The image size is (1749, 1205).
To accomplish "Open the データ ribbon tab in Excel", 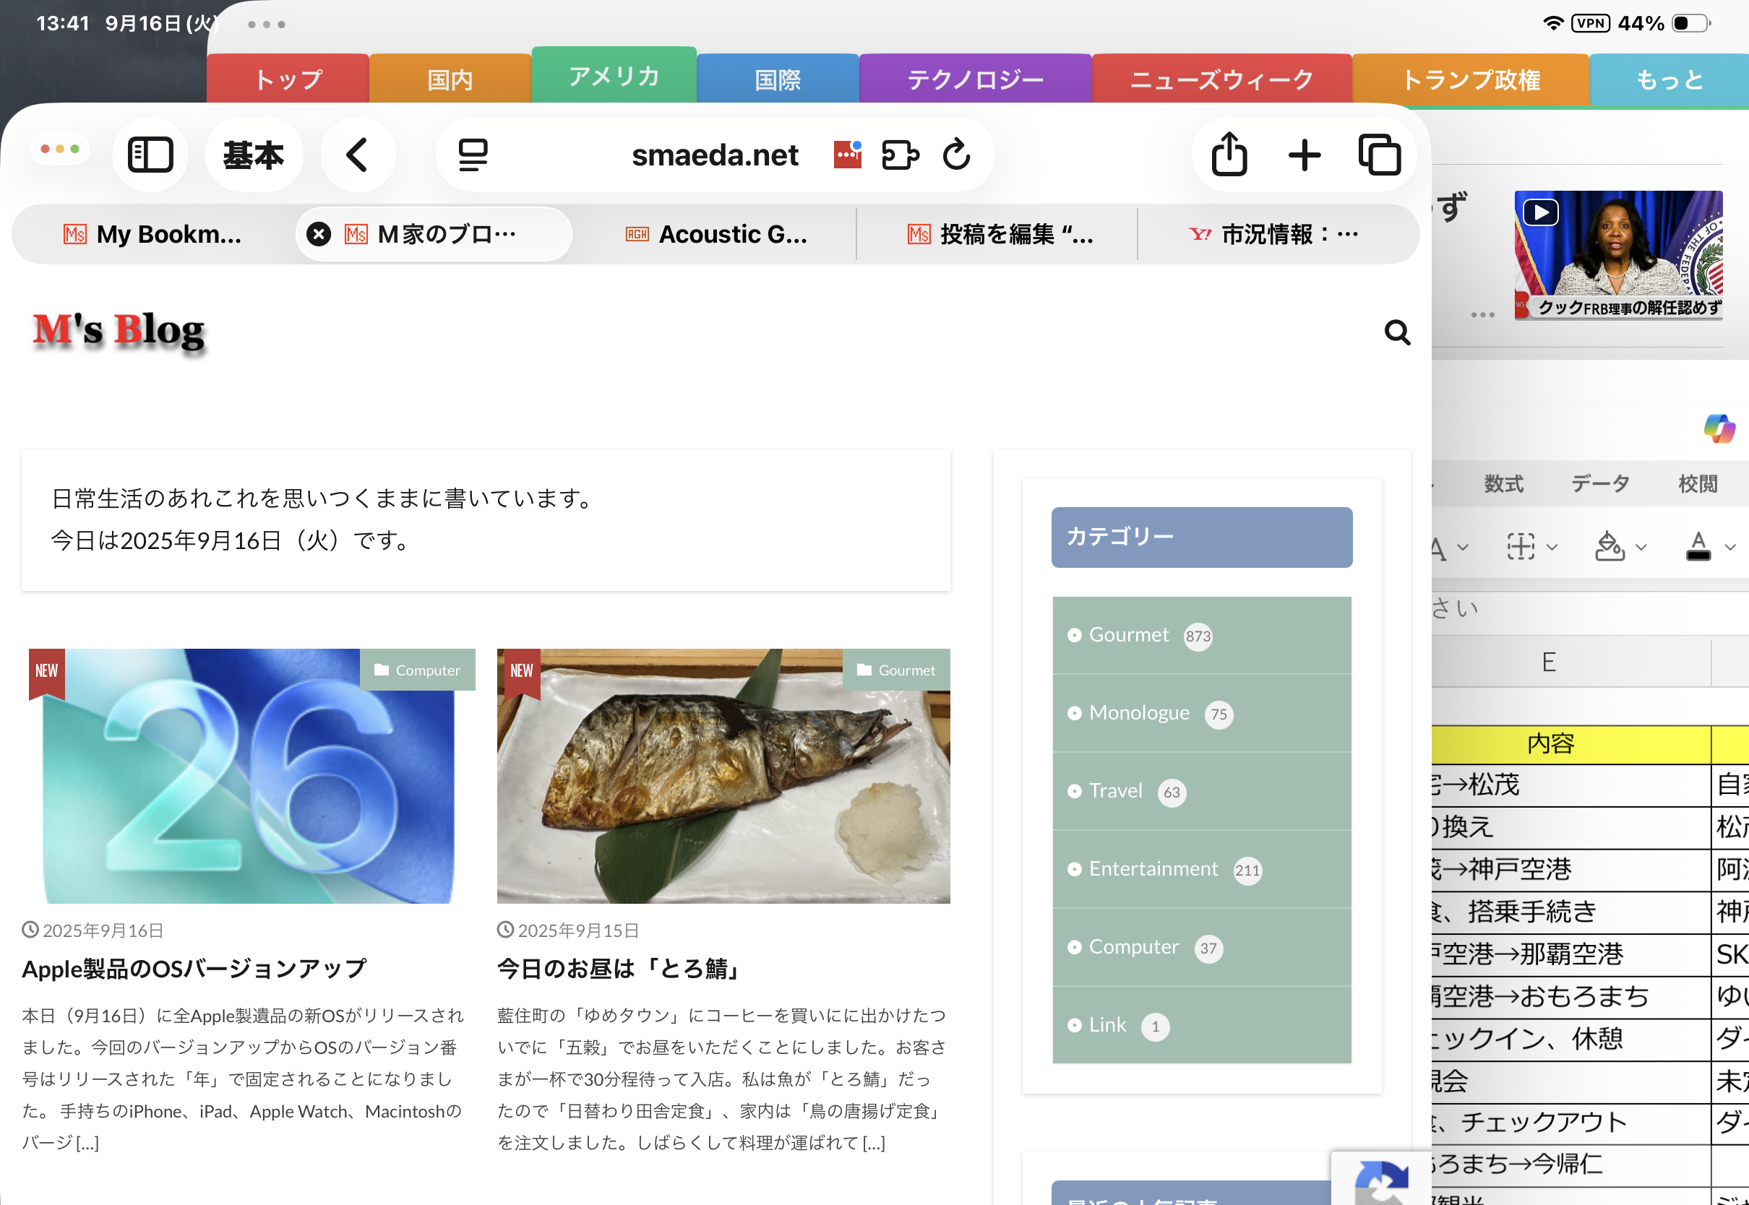I will pyautogui.click(x=1600, y=484).
